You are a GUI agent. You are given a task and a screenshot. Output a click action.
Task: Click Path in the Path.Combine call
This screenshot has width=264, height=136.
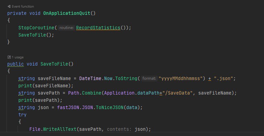74,93
